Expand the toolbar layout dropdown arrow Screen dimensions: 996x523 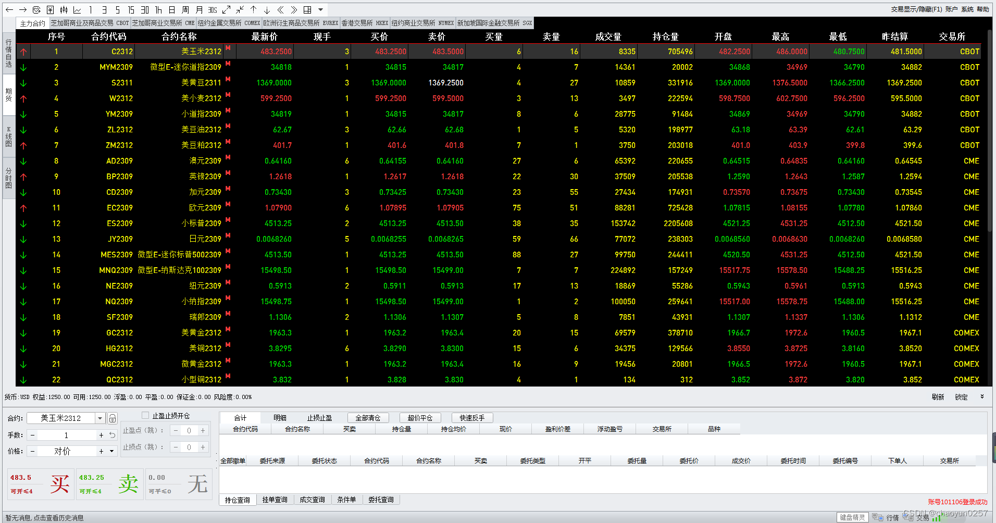coord(321,9)
